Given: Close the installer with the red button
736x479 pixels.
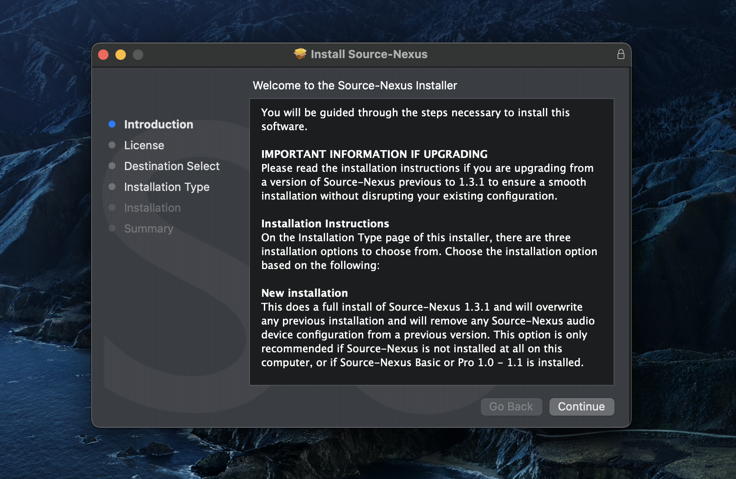Looking at the screenshot, I should [103, 55].
